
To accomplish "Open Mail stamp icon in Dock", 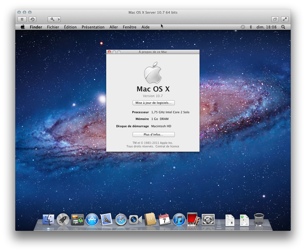I will coord(106,219).
